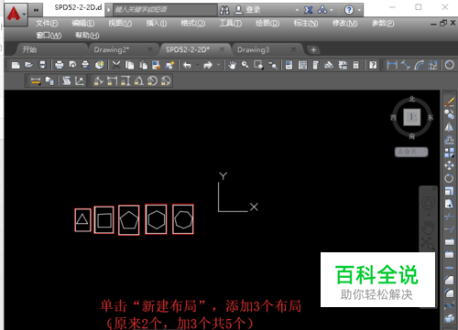458x330 pixels.
Task: Click the Rotate tool in right toolbar
Action: pyautogui.click(x=449, y=178)
